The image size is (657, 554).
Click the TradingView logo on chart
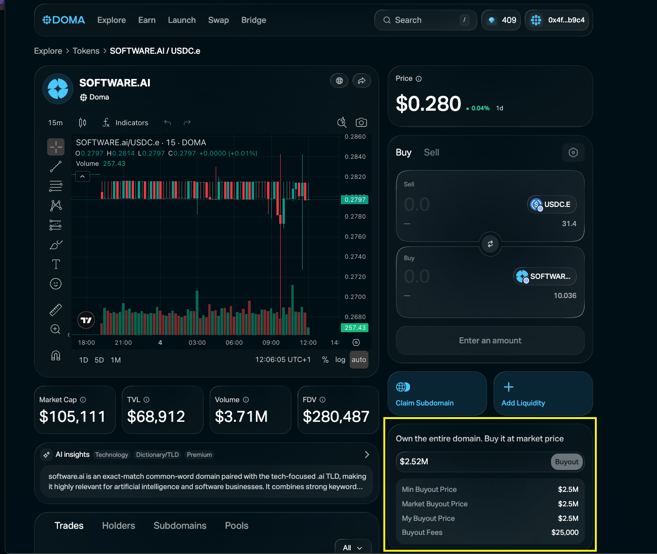86,320
